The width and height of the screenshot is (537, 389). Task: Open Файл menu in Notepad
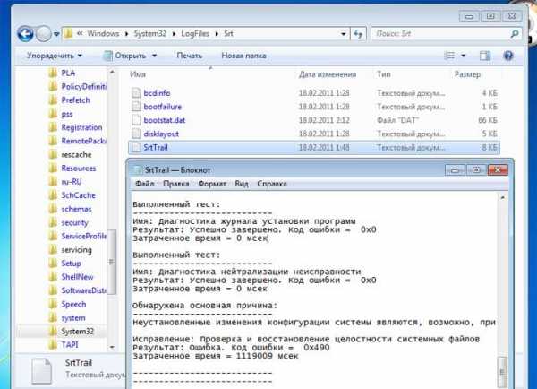[x=144, y=184]
